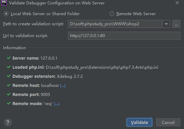The height and width of the screenshot is (129, 184).
Task: Focus the Url to validation script field
Action: tap(124, 36)
